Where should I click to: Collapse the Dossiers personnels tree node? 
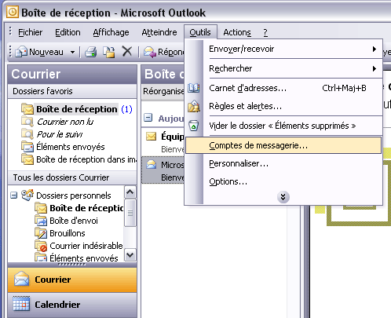tap(13, 196)
